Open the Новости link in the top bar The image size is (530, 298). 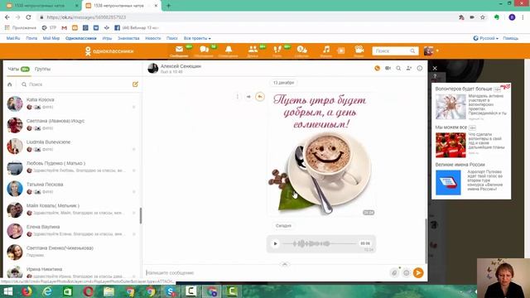(153, 38)
